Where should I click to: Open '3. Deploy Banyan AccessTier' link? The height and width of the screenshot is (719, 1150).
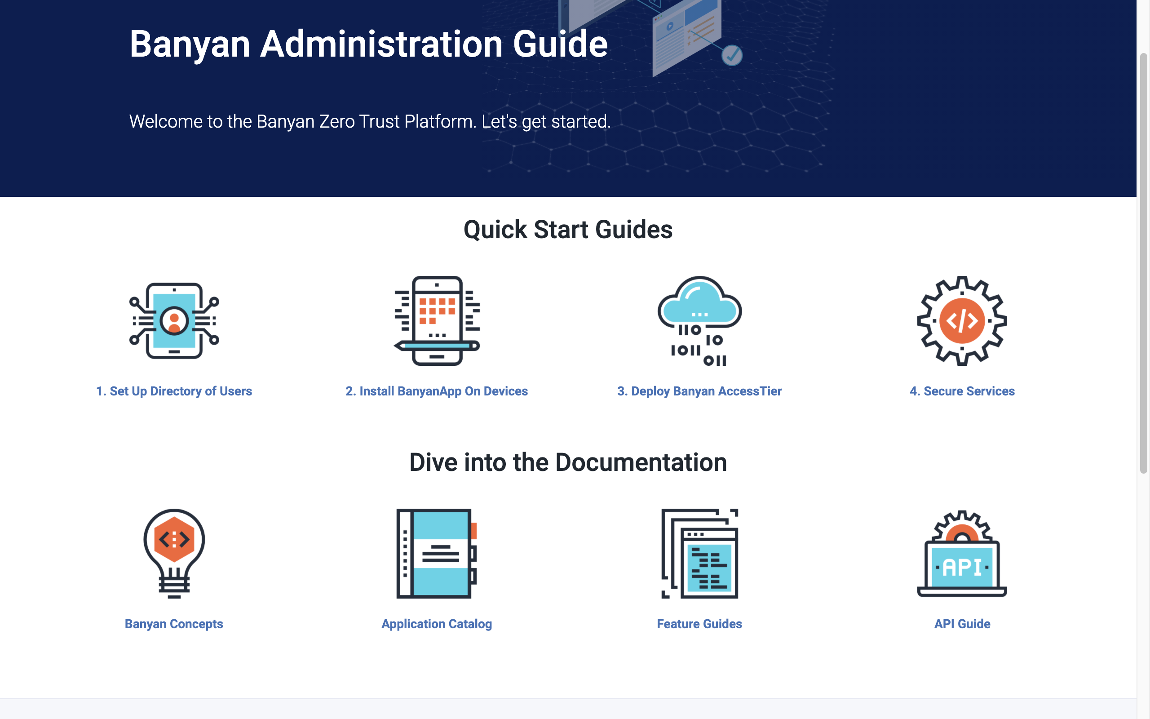699,391
